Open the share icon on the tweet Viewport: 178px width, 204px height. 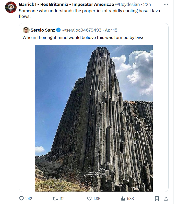(166, 198)
